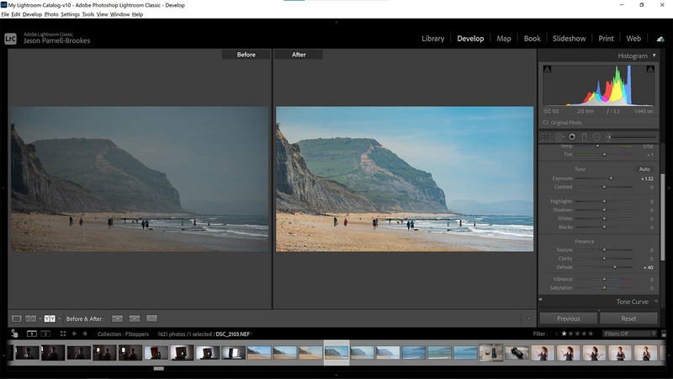673x379 pixels.
Task: Click main window display button 1
Action: tap(32, 334)
